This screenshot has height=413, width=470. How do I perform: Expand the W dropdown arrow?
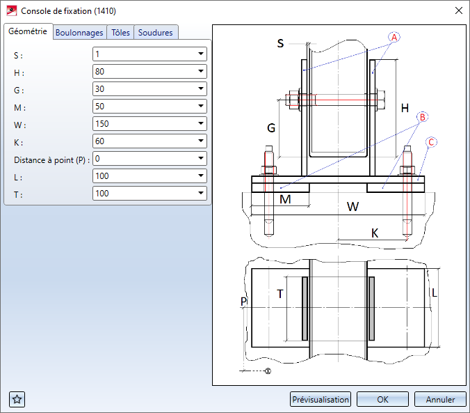[x=200, y=123]
